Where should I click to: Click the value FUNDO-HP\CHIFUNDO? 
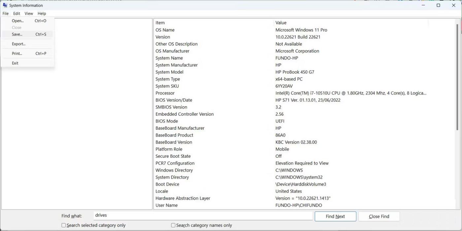(299, 205)
